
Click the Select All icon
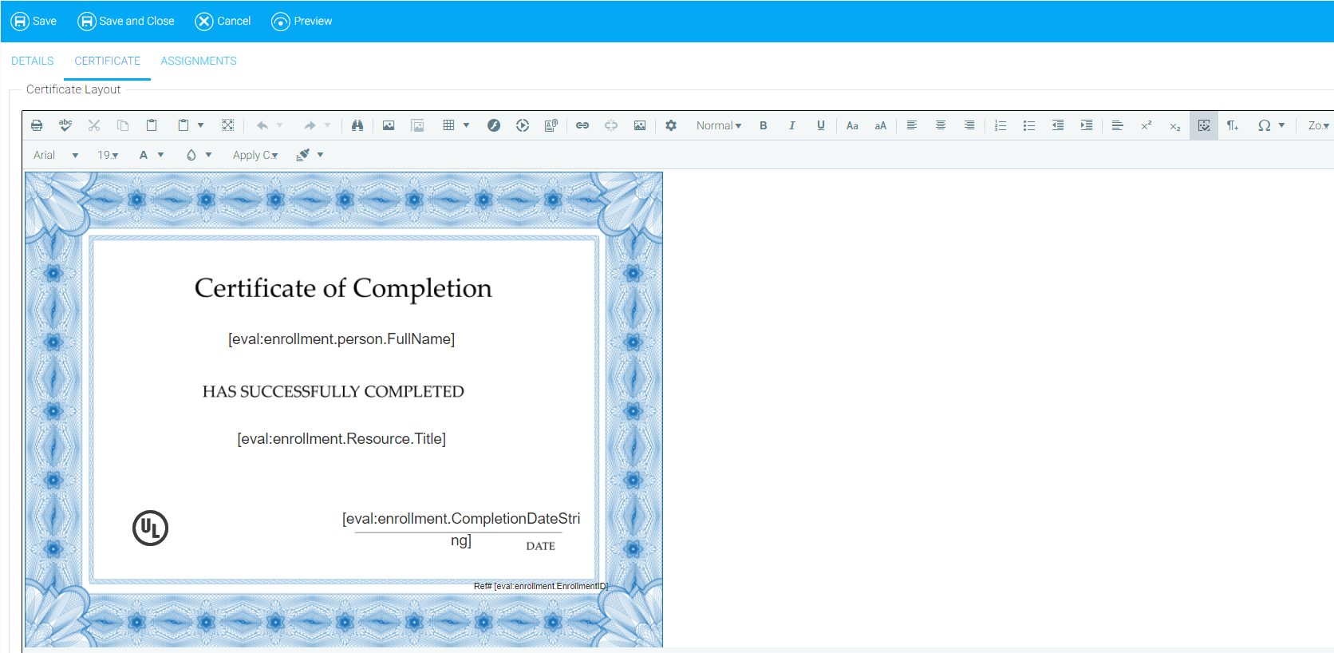(227, 125)
